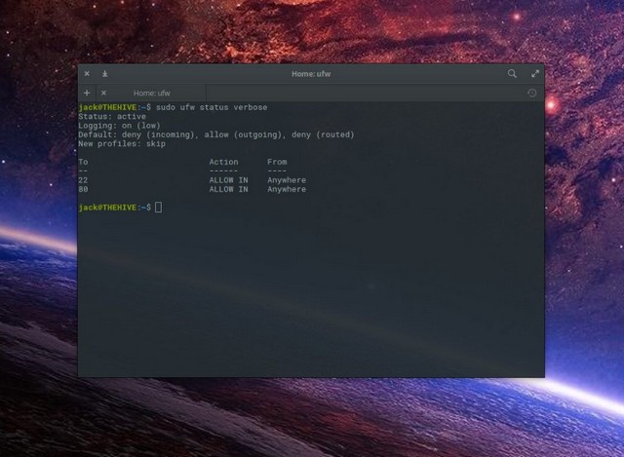Click the terminal cursor at the empty prompt
The width and height of the screenshot is (624, 457).
[x=158, y=208]
